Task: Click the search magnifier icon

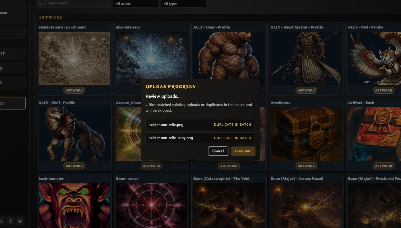Action: tap(41, 3)
